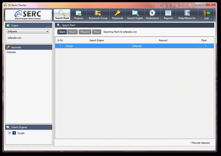221x156 pixels.
Task: Open the Keywords toolbar section
Action: point(117,15)
